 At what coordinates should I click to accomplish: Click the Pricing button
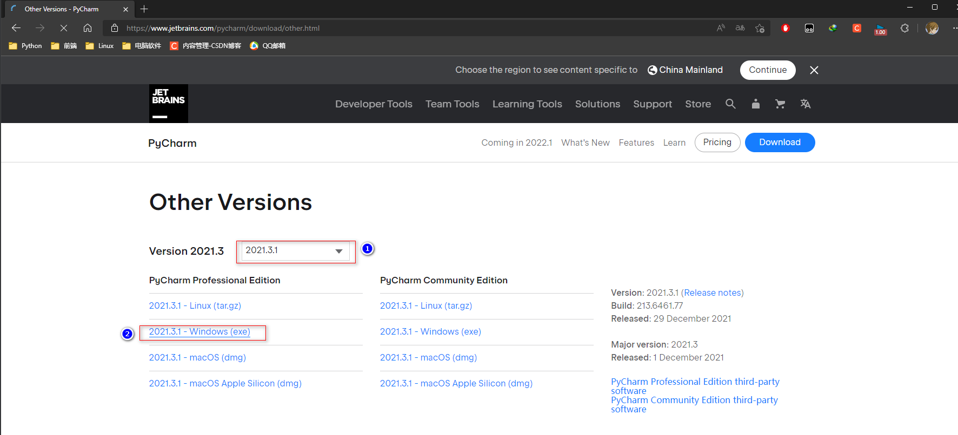pos(717,142)
